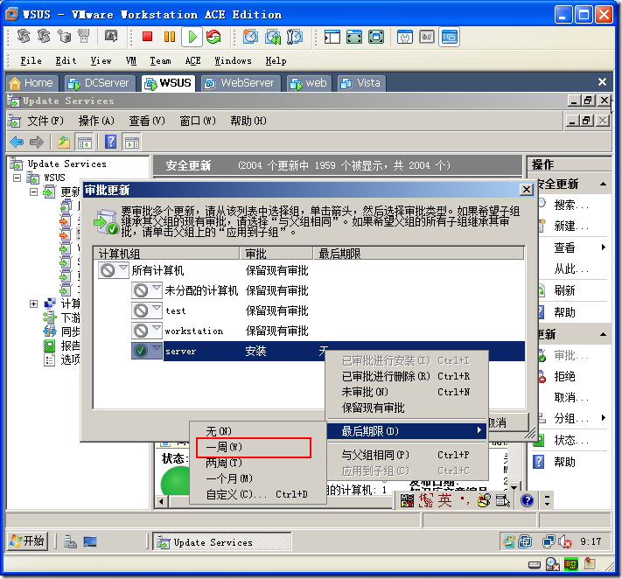This screenshot has width=622, height=579.
Task: Select 无(N) deadline option
Action: point(258,431)
